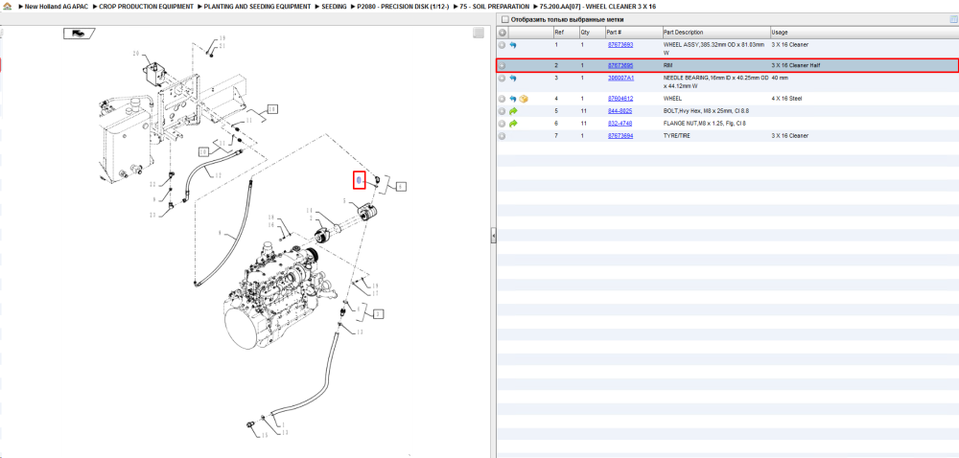Open CROP PRODUCTION EQUIPMENT breadcrumb
Image resolution: width=959 pixels, height=458 pixels.
pos(146,6)
